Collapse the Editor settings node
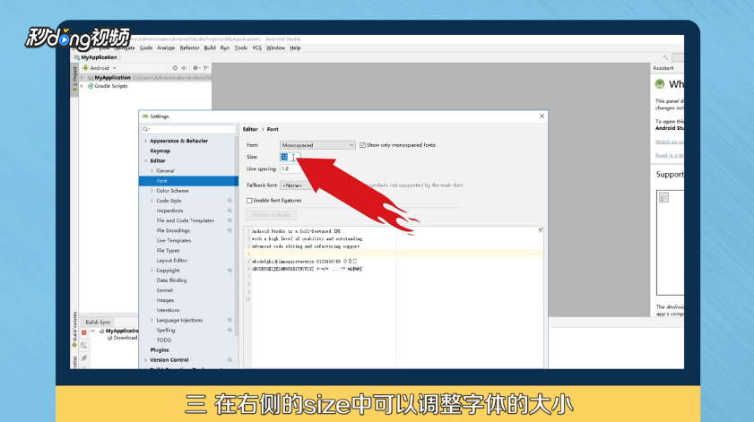This screenshot has width=754, height=422. 146,161
